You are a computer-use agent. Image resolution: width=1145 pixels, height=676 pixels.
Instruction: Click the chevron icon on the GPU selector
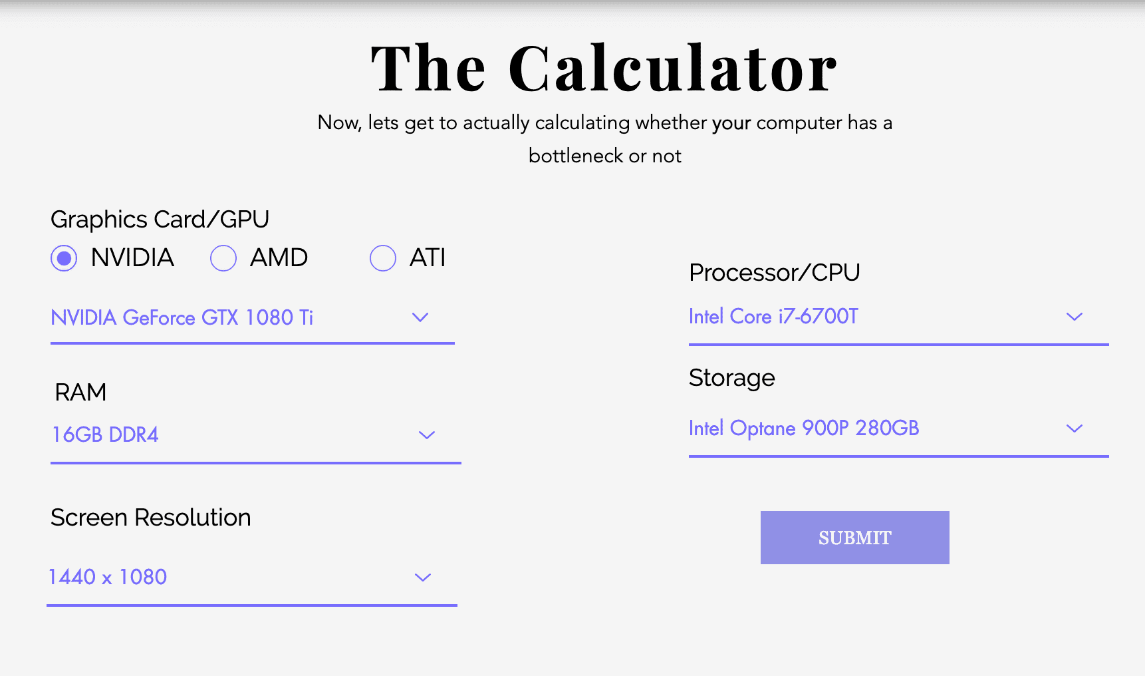point(420,317)
